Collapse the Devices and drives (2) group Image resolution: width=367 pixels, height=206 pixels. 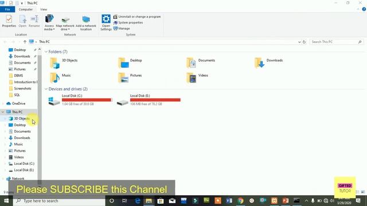click(x=46, y=89)
